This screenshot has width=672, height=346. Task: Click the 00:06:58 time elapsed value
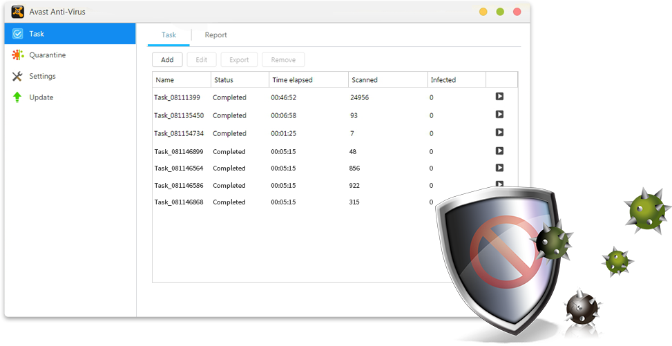pyautogui.click(x=284, y=116)
